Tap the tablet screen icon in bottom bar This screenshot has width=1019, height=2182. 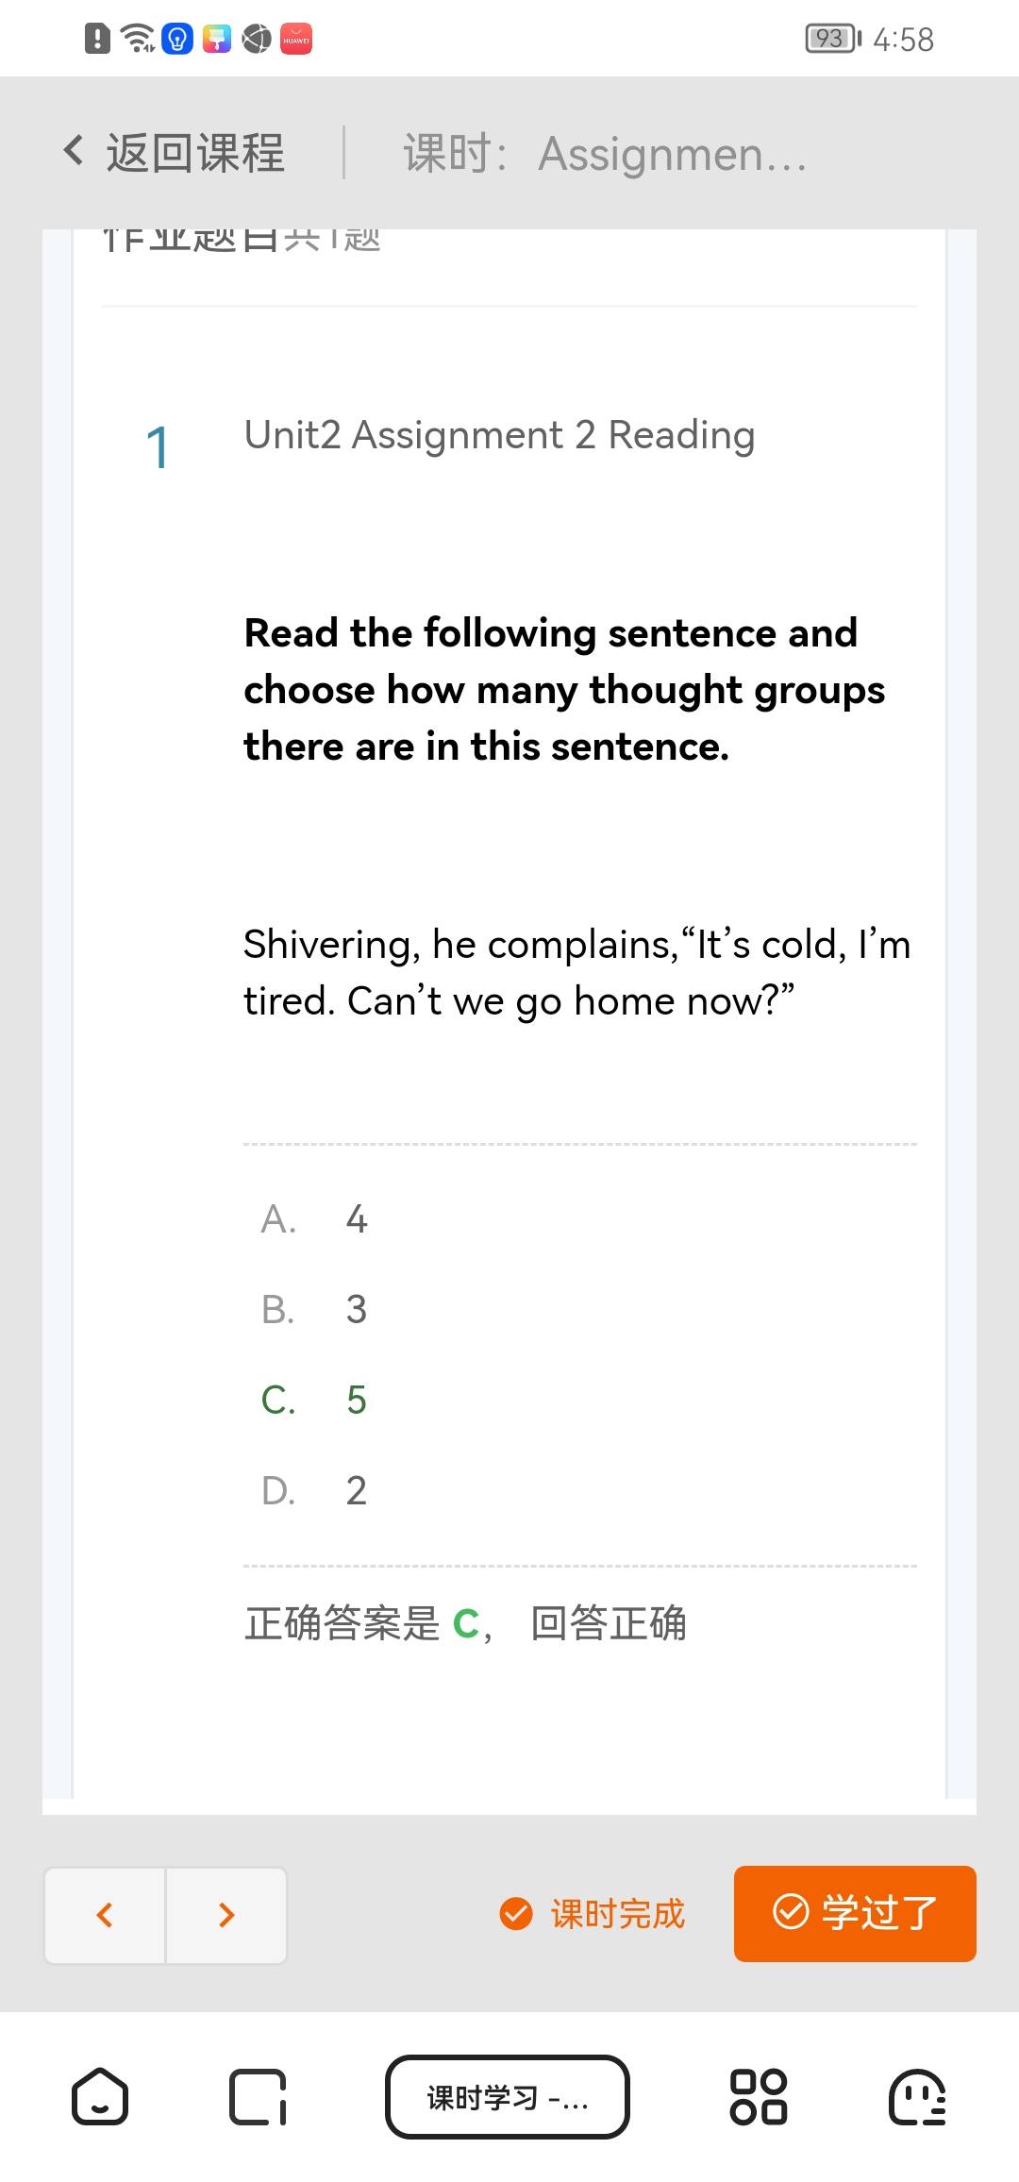click(x=258, y=2097)
